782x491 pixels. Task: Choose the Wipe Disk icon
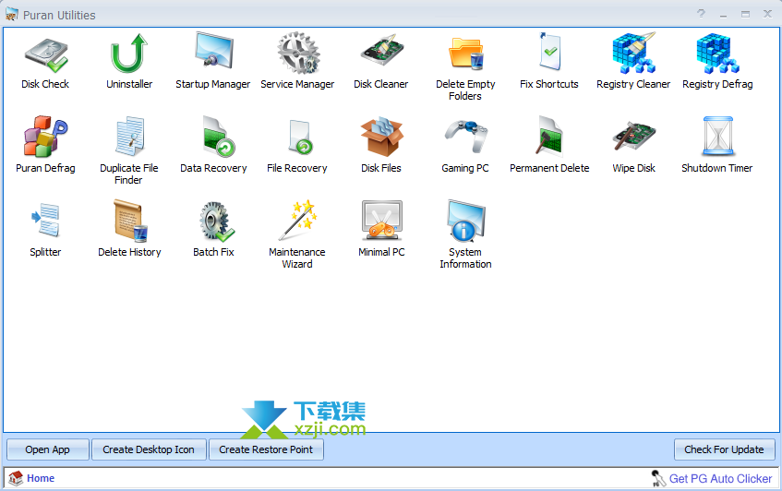(634, 135)
